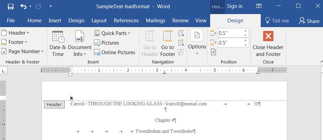
Task: Insert Online Pictures
Action: (x=115, y=52)
